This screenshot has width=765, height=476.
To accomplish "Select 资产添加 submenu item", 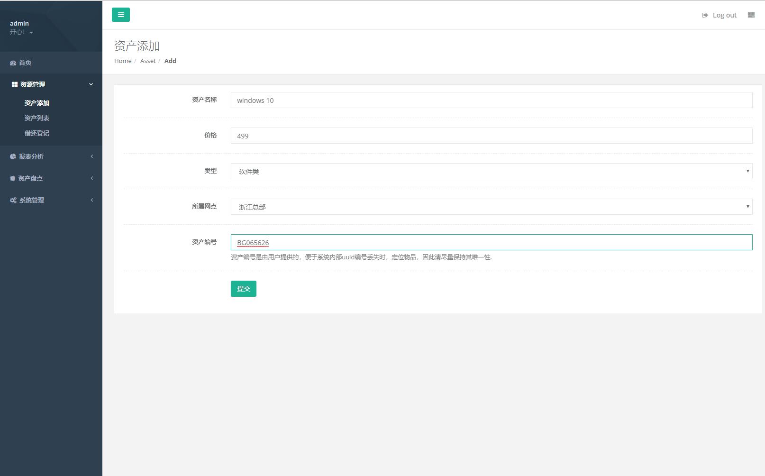I will coord(37,103).
